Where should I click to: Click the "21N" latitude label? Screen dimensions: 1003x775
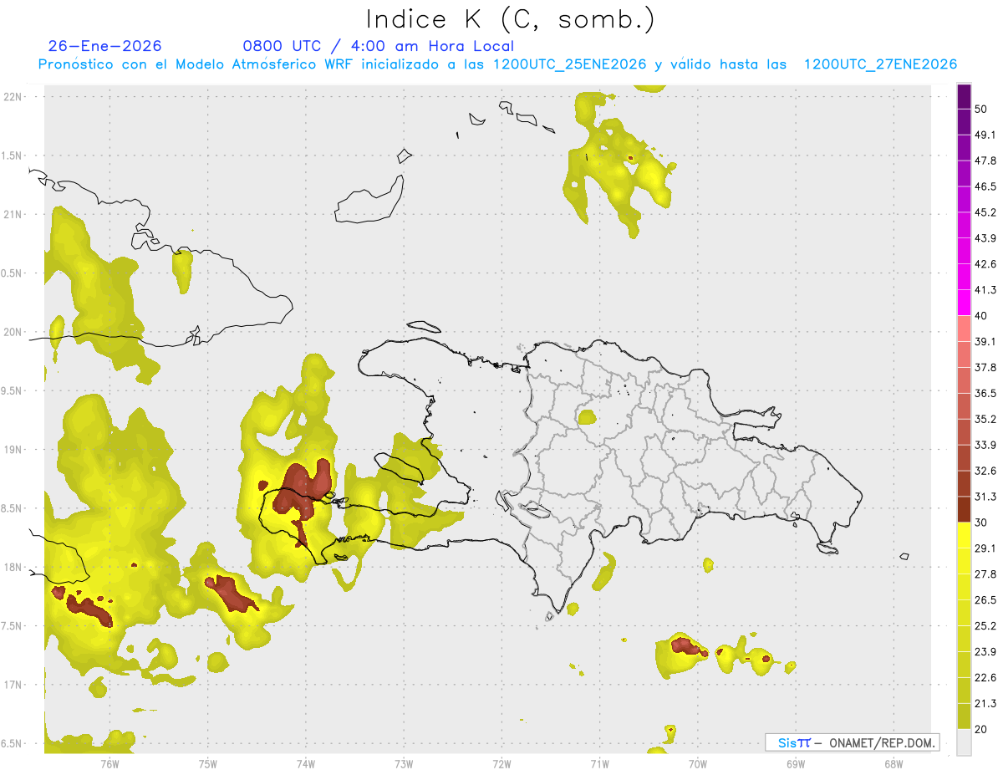[x=13, y=214]
